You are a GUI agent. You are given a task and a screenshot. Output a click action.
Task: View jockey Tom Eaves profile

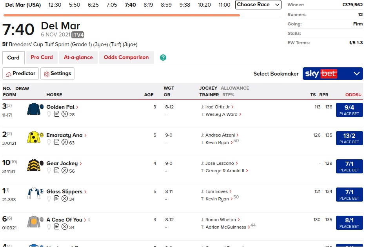218,191
